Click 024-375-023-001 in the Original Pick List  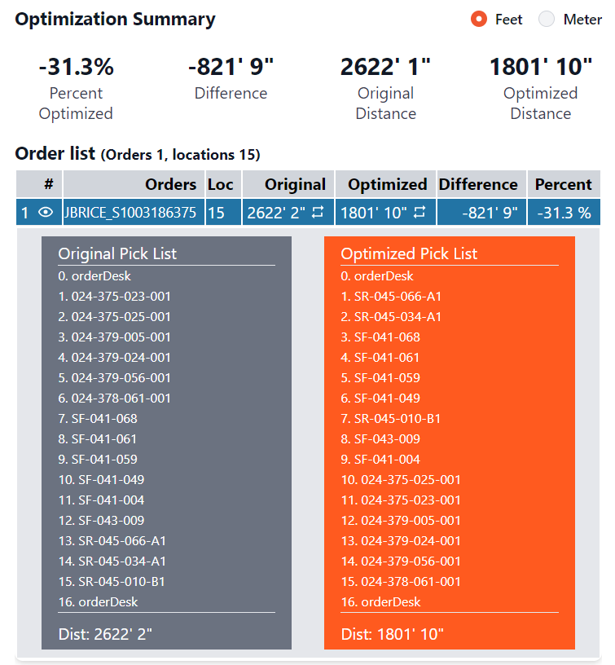click(121, 297)
